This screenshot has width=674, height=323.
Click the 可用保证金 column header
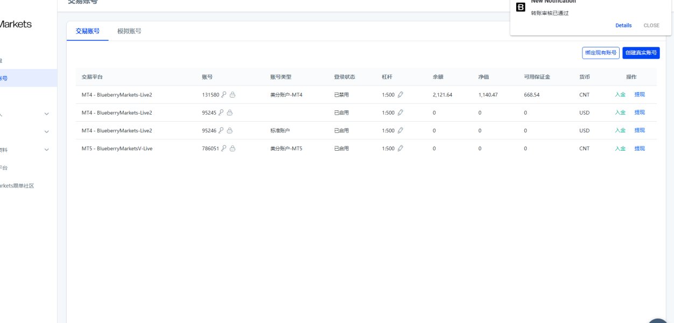(x=537, y=77)
